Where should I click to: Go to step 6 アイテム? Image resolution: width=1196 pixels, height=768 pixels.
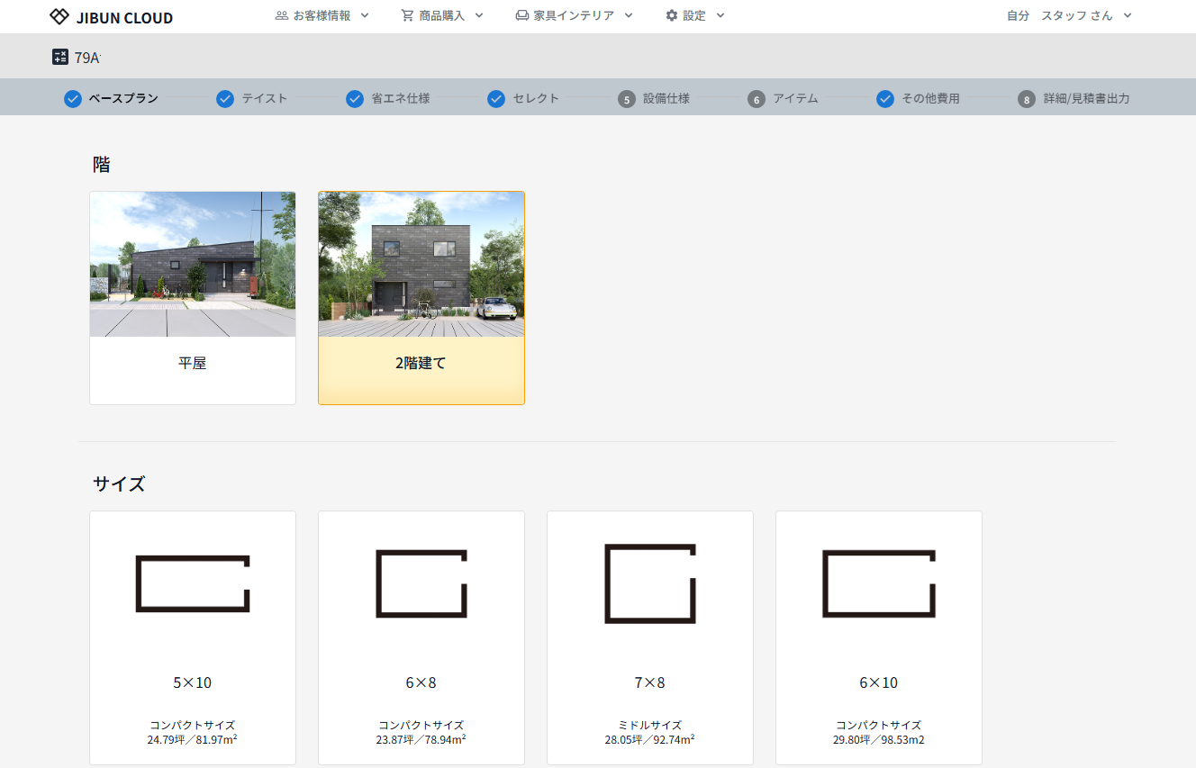point(784,98)
